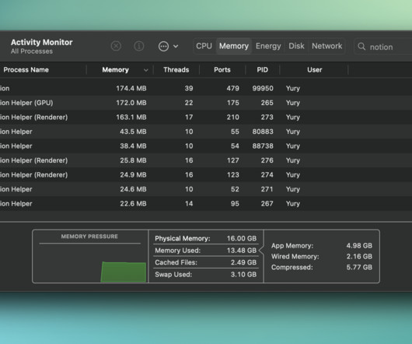Viewport: 412px width, 344px height.
Task: Sort by the Process Name column header
Action: click(26, 70)
